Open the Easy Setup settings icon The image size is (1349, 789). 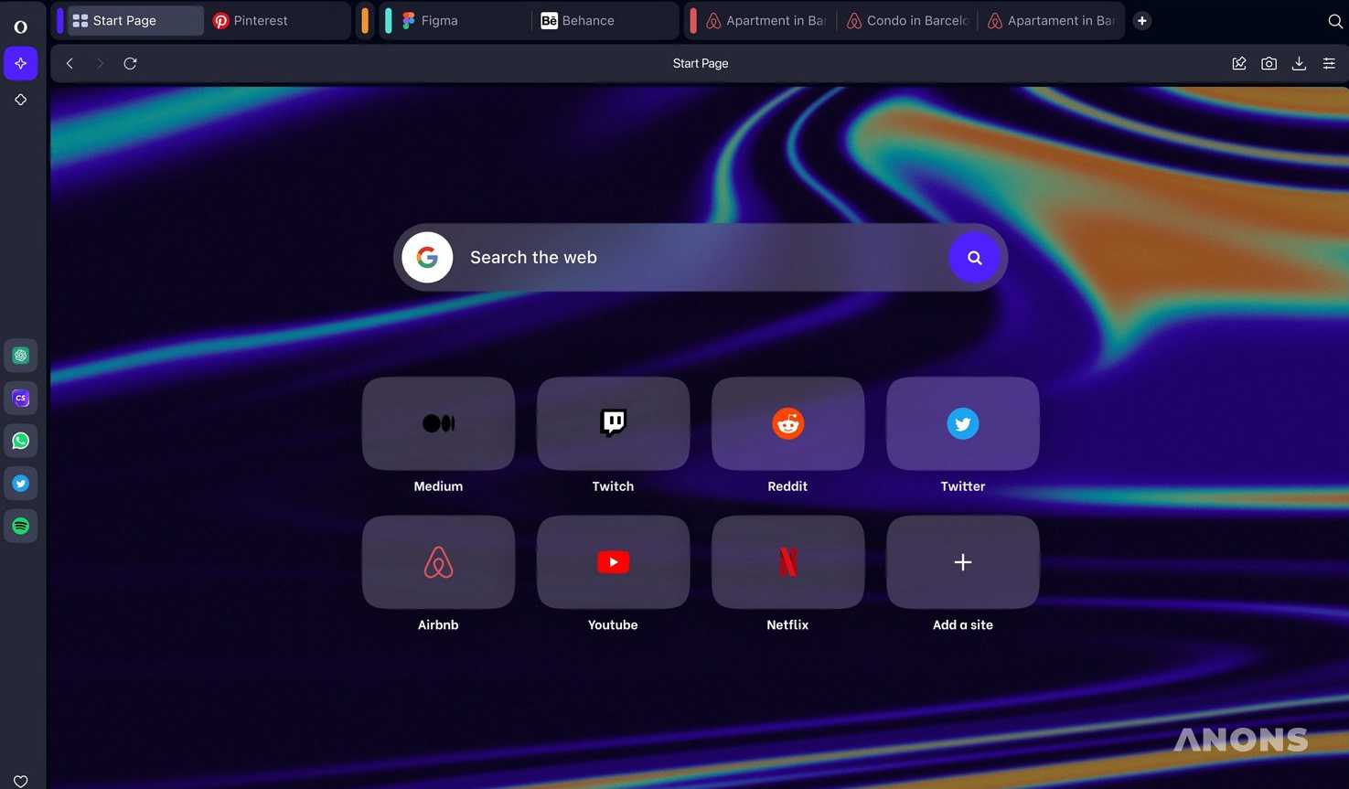[1329, 63]
